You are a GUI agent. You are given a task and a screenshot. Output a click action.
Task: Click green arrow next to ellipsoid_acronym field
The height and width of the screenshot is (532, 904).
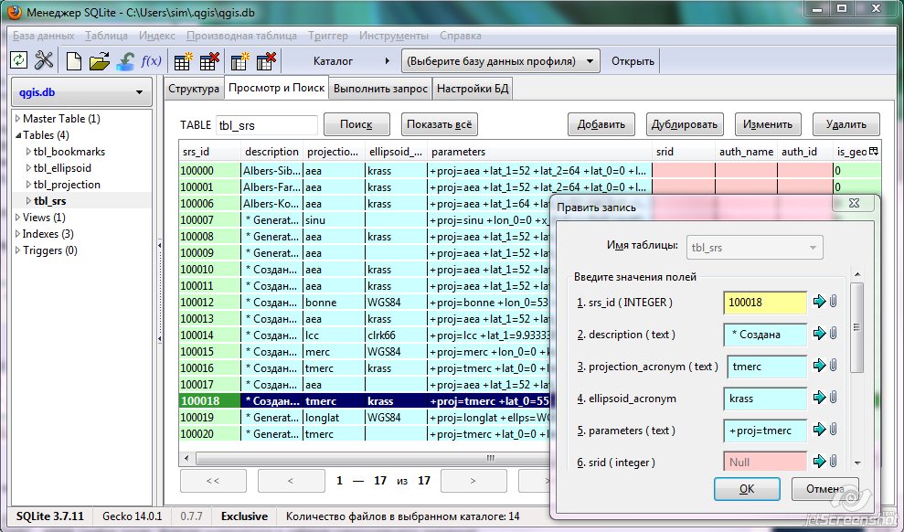(819, 398)
